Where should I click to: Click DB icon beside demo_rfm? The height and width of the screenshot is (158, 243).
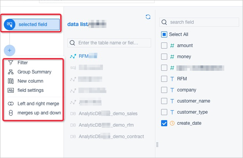tap(73, 125)
